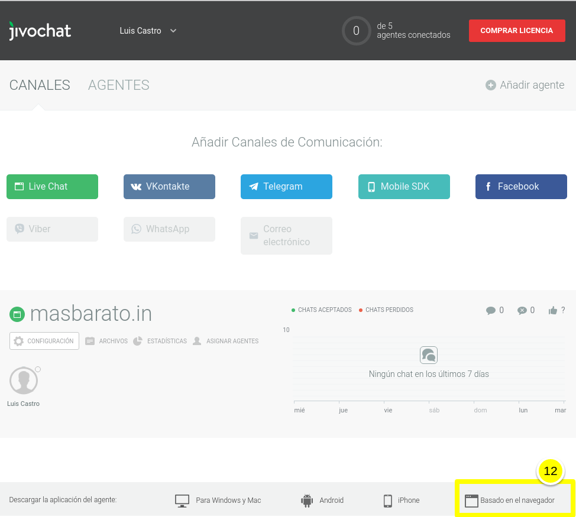Click the Archivos icon
The image size is (576, 517).
(x=90, y=341)
